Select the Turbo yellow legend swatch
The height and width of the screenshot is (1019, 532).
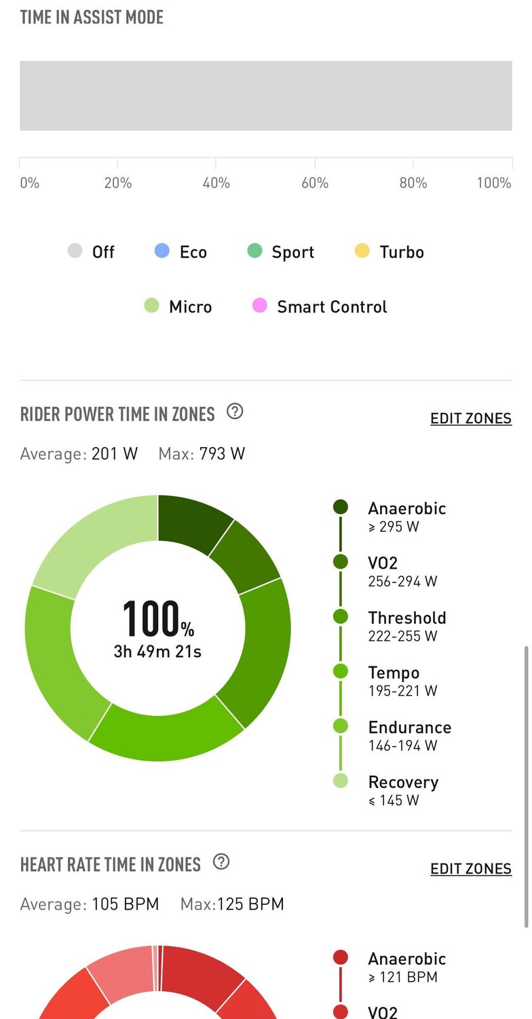click(362, 251)
